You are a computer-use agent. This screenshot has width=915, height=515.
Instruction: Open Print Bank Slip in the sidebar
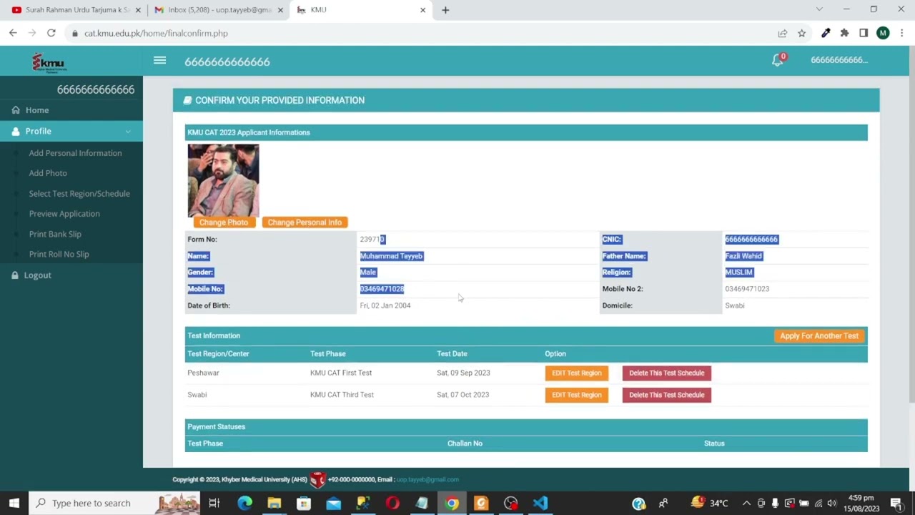pyautogui.click(x=55, y=234)
